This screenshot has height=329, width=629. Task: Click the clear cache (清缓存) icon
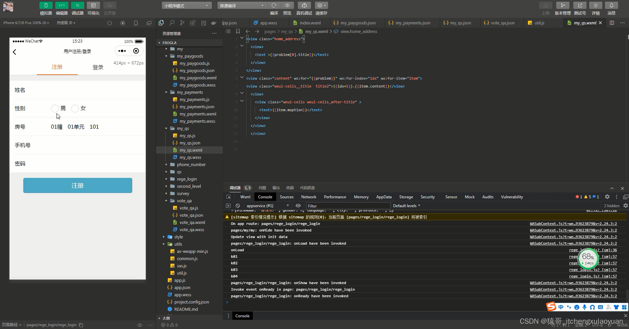pos(321,5)
